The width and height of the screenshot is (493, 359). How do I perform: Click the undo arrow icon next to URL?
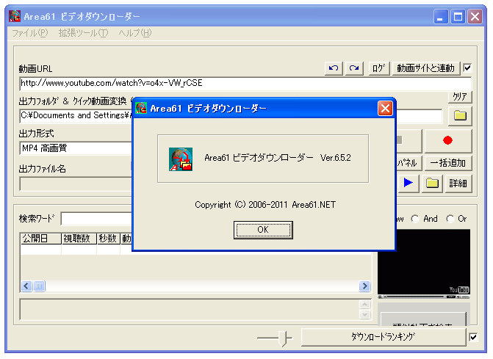point(334,68)
